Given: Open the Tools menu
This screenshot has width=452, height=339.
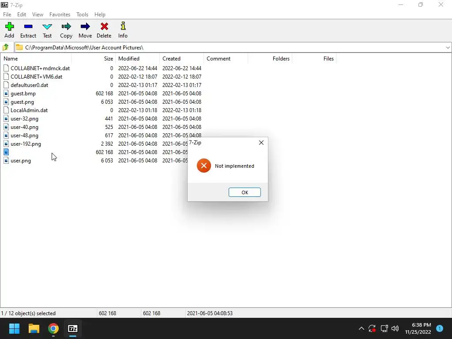Looking at the screenshot, I should (82, 15).
